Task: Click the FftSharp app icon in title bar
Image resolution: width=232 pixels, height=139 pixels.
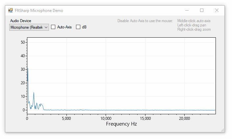Action: point(11,11)
